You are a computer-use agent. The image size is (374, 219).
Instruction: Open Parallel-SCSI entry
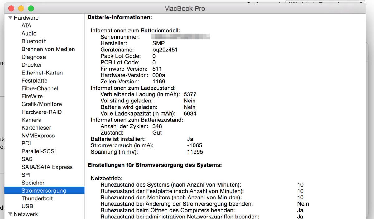point(39,151)
